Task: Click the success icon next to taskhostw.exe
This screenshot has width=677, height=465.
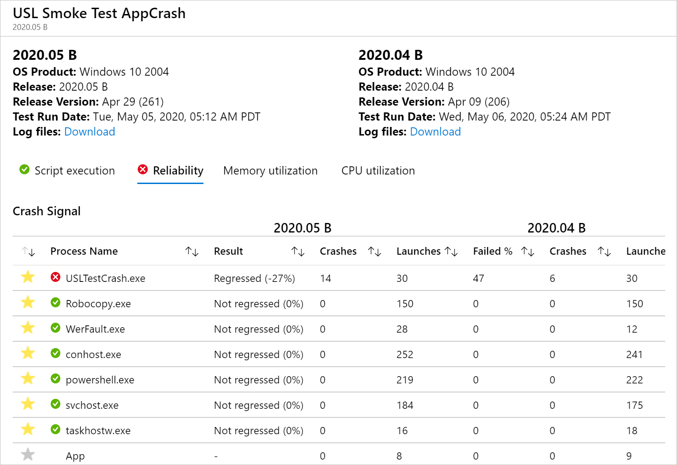Action: [55, 430]
